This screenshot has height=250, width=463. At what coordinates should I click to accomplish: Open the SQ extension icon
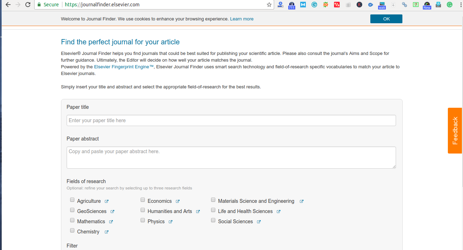[x=326, y=5]
